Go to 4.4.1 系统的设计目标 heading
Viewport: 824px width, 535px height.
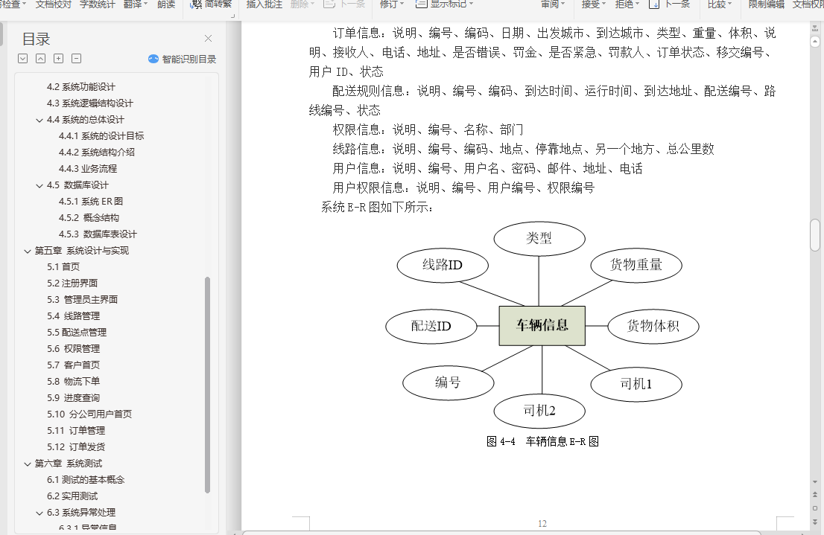[101, 136]
